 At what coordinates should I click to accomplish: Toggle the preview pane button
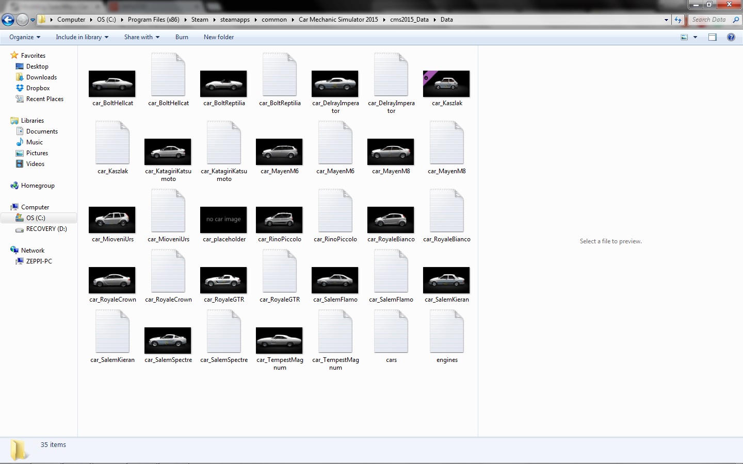click(x=713, y=37)
